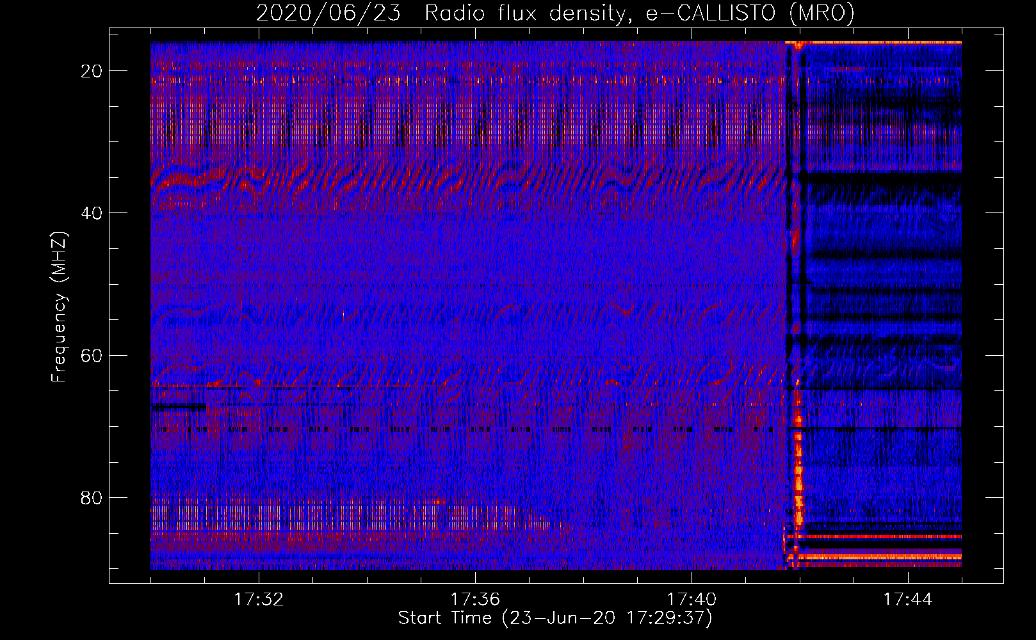Click the 20 MHz frequency tick label
The height and width of the screenshot is (640, 1036).
pyautogui.click(x=92, y=71)
